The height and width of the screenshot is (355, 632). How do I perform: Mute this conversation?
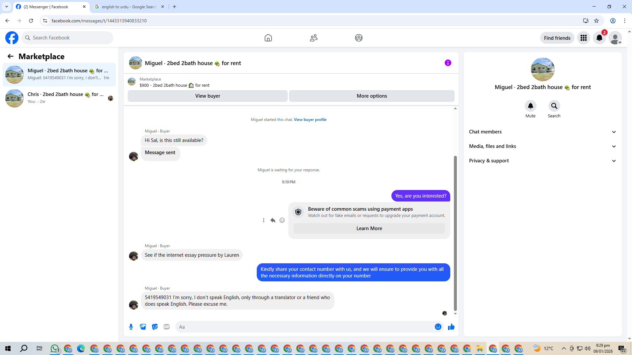pyautogui.click(x=530, y=106)
